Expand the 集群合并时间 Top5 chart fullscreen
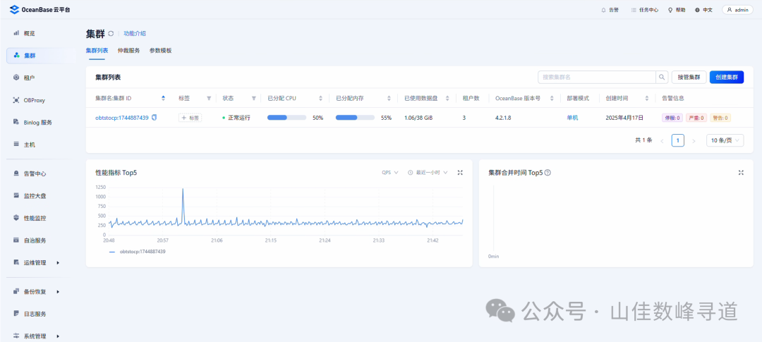Viewport: 762px width, 342px height. tap(741, 173)
